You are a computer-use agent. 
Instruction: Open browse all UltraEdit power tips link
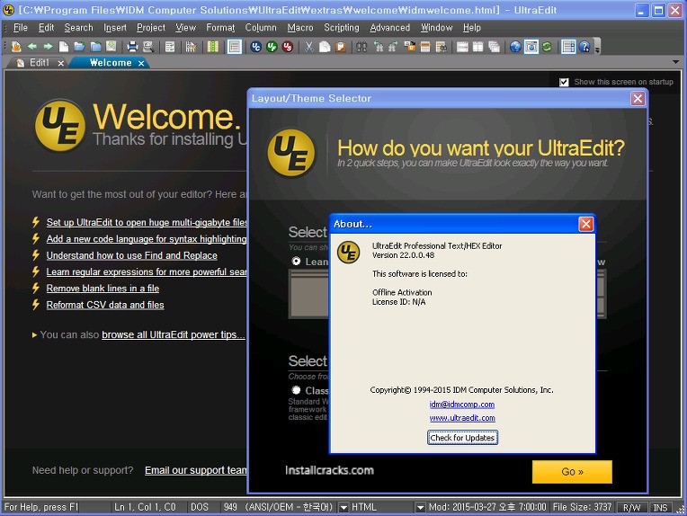click(x=174, y=334)
